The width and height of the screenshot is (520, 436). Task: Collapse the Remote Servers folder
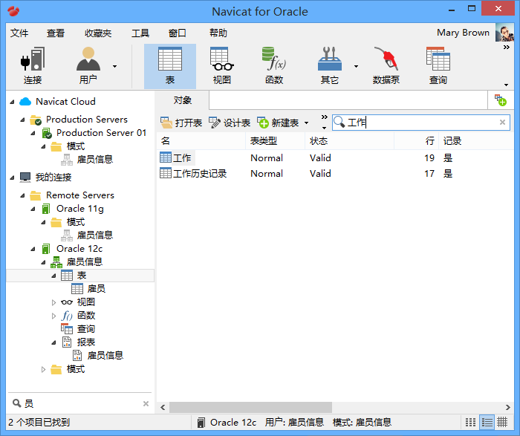(22, 195)
